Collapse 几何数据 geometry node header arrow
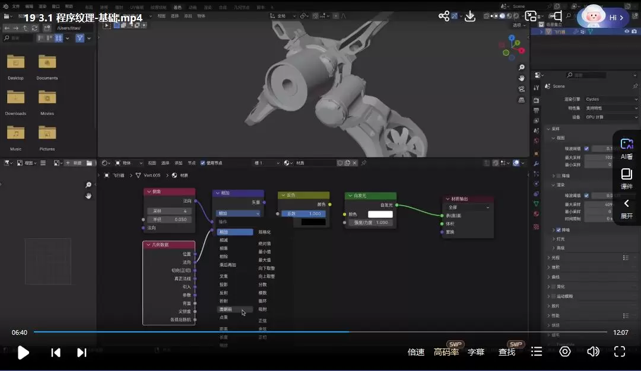The width and height of the screenshot is (641, 371). pos(148,245)
